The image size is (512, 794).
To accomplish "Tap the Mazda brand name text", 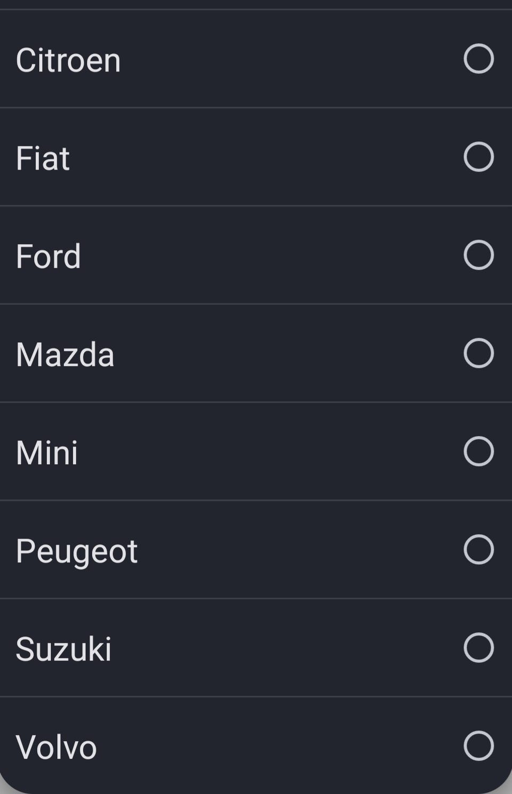I will point(65,355).
